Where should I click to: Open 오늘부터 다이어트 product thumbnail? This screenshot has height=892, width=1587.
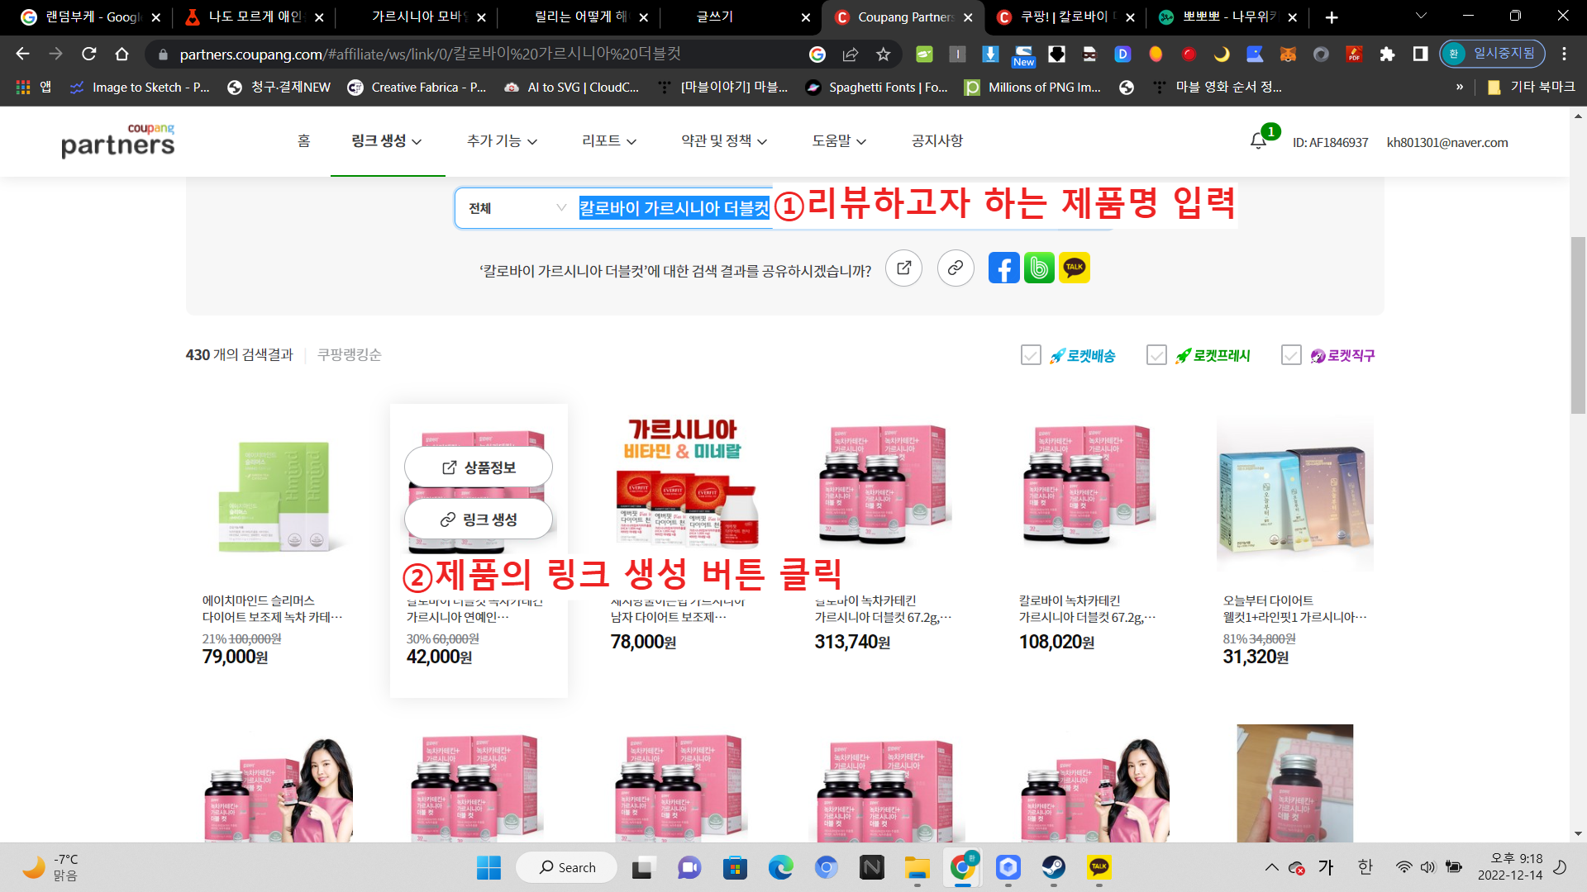point(1295,496)
